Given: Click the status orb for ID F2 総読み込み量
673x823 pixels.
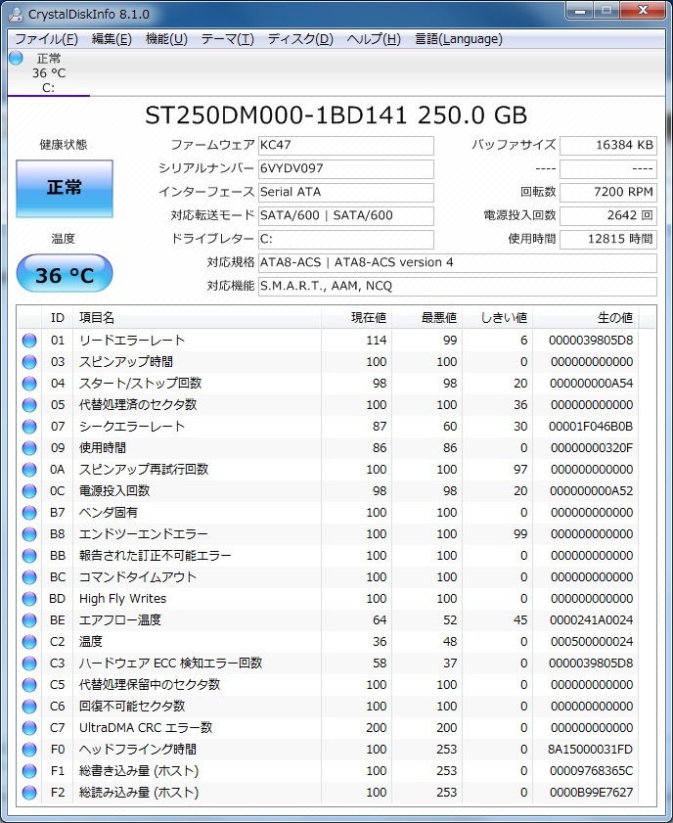Looking at the screenshot, I should tap(29, 792).
